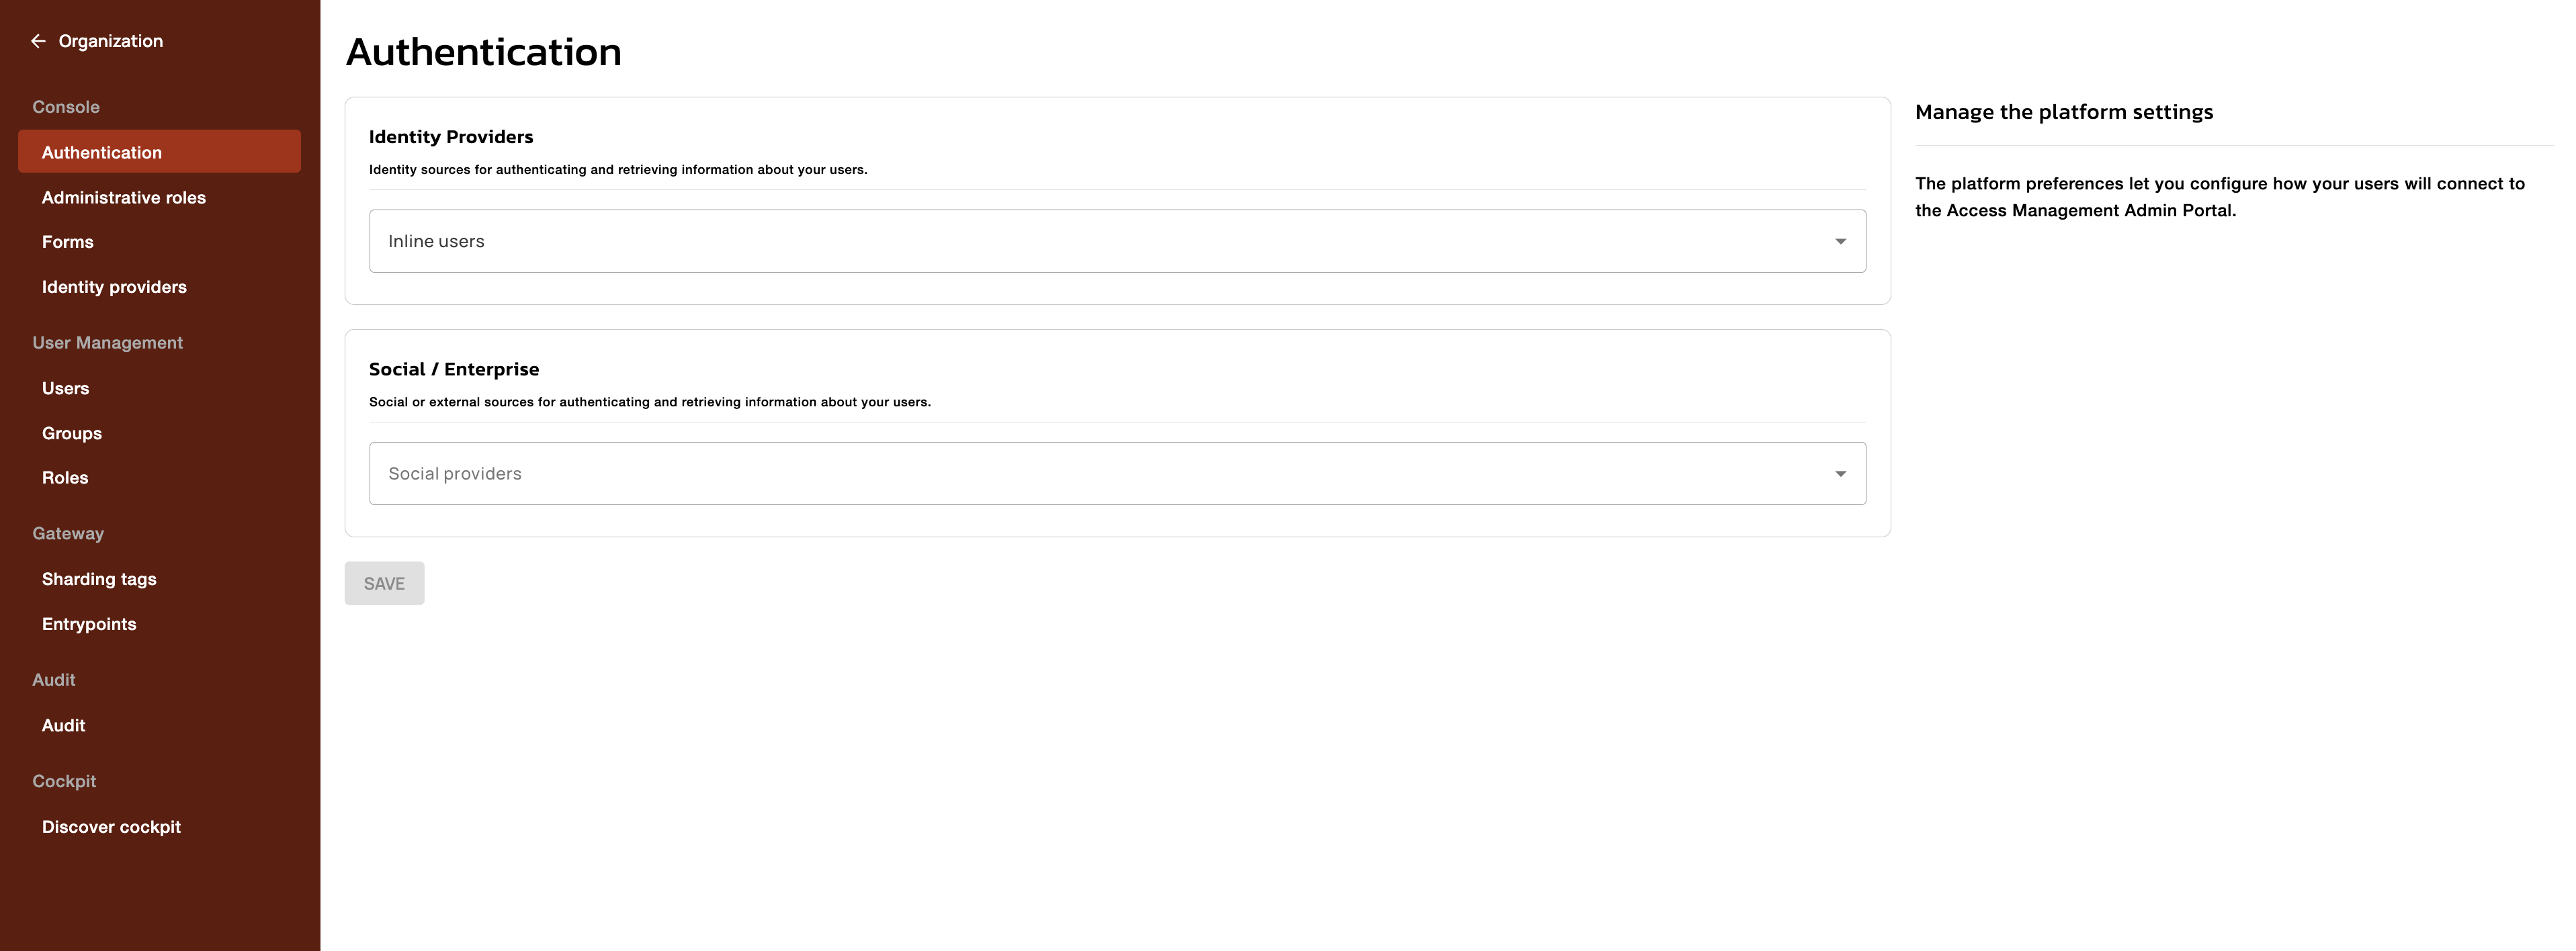Navigate to the Users page
The image size is (2576, 951).
66,388
